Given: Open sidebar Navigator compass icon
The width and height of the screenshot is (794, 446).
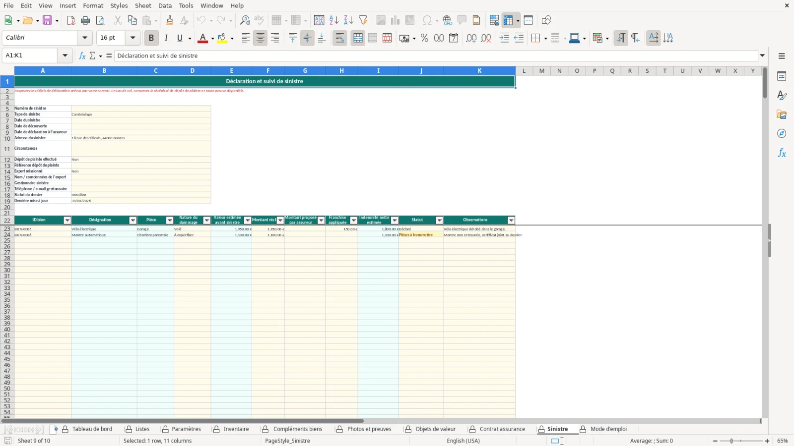Looking at the screenshot, I should (782, 134).
